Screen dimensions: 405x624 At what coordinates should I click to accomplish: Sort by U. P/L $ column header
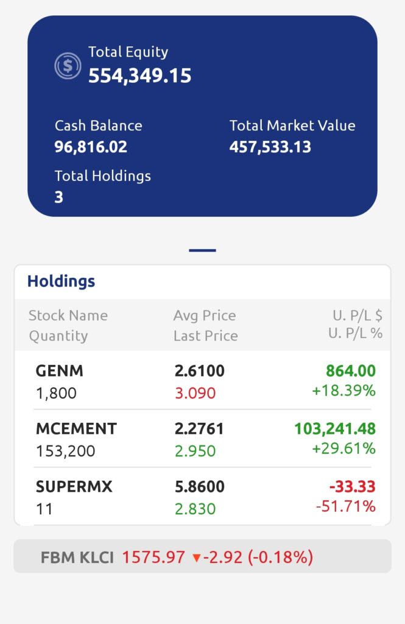click(357, 316)
